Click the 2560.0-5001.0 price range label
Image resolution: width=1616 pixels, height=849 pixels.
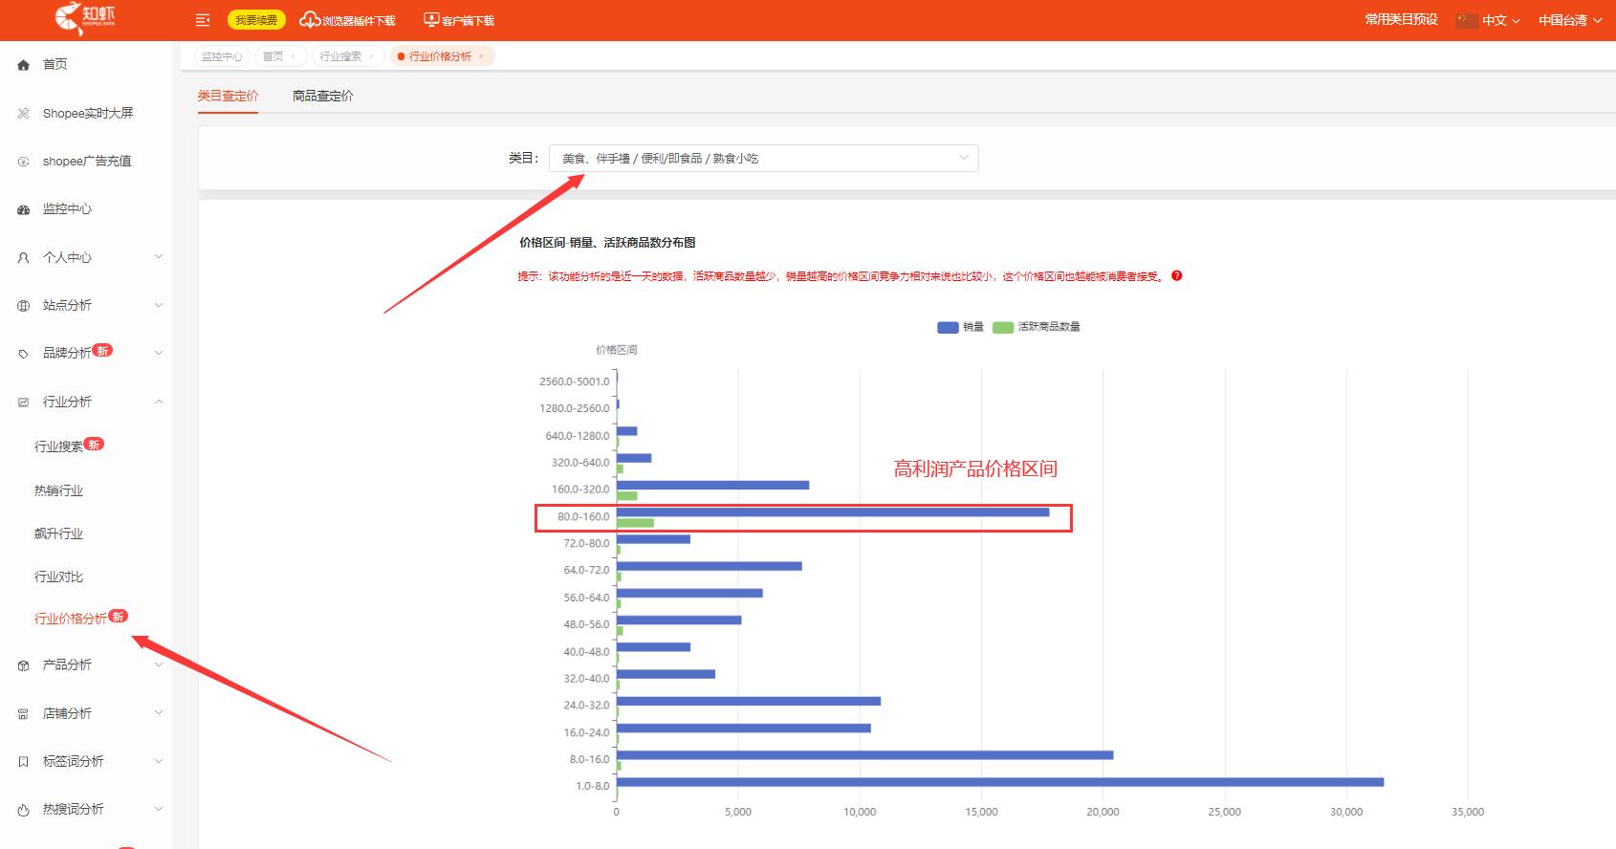tap(574, 381)
